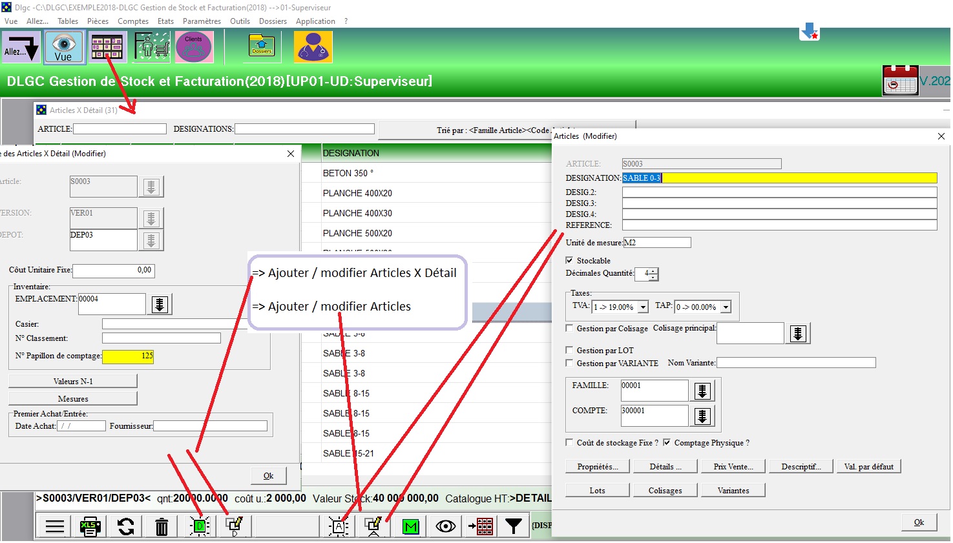Open the Dossiers folder toolbar icon
The image size is (953, 543).
pyautogui.click(x=262, y=46)
